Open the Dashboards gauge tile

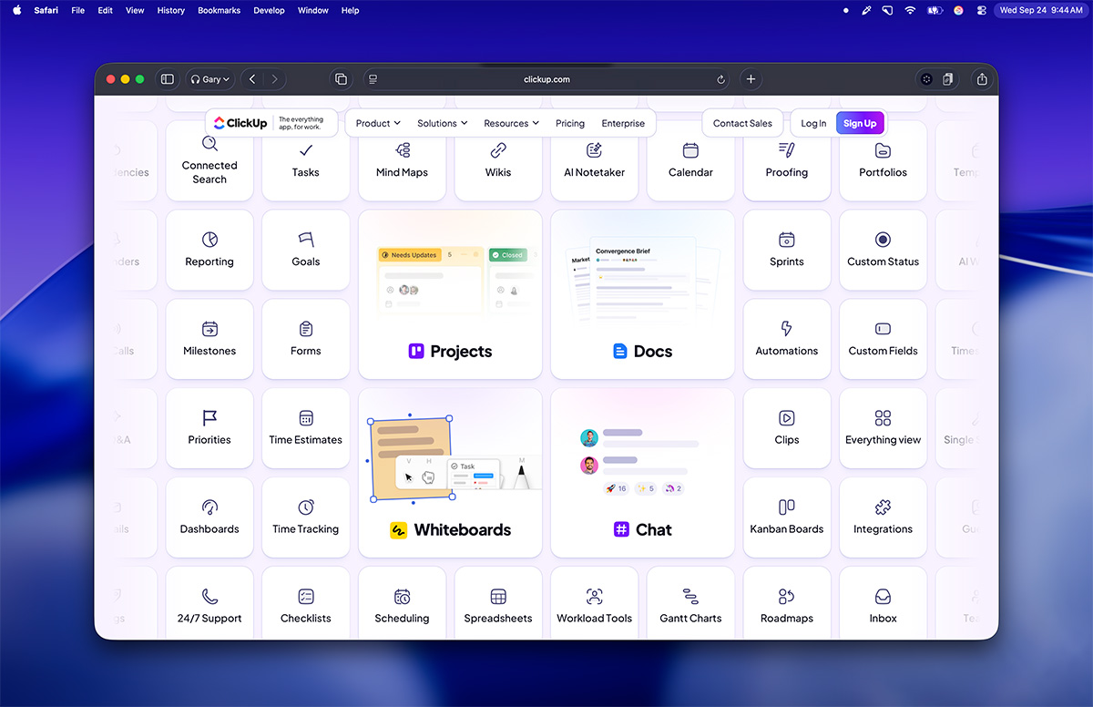click(209, 517)
